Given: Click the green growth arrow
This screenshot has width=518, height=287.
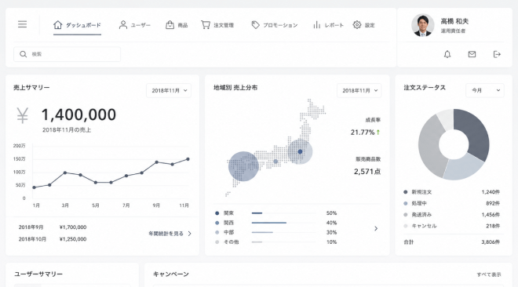Looking at the screenshot, I should (x=378, y=133).
